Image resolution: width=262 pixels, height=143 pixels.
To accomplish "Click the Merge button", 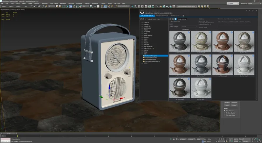I will tap(11, 6).
